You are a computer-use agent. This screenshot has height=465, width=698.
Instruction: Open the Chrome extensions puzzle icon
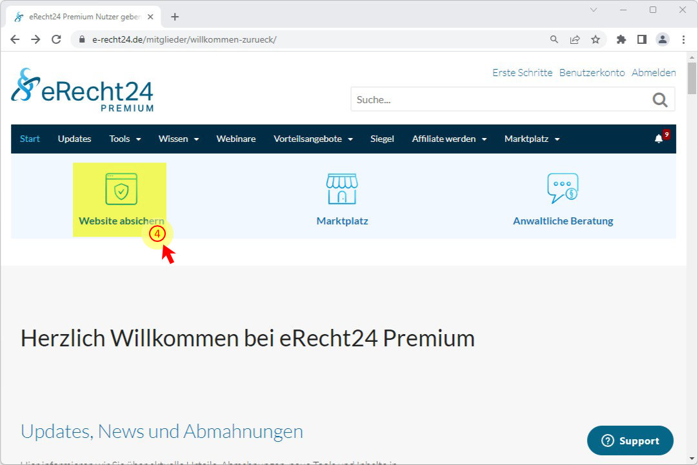[621, 39]
